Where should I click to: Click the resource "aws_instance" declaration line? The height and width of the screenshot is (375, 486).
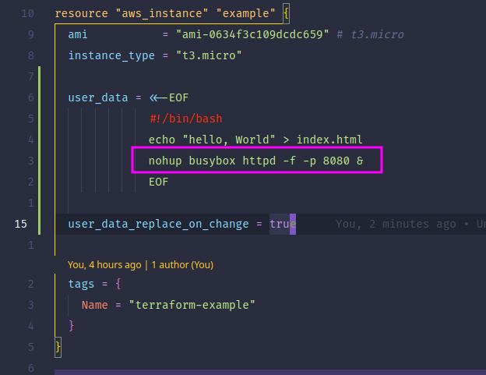(172, 13)
